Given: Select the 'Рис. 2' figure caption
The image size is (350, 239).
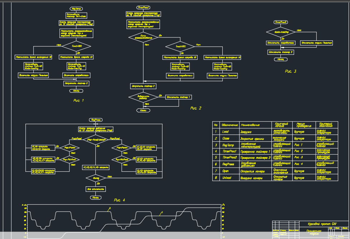Looking at the screenshot, I should [195, 108].
